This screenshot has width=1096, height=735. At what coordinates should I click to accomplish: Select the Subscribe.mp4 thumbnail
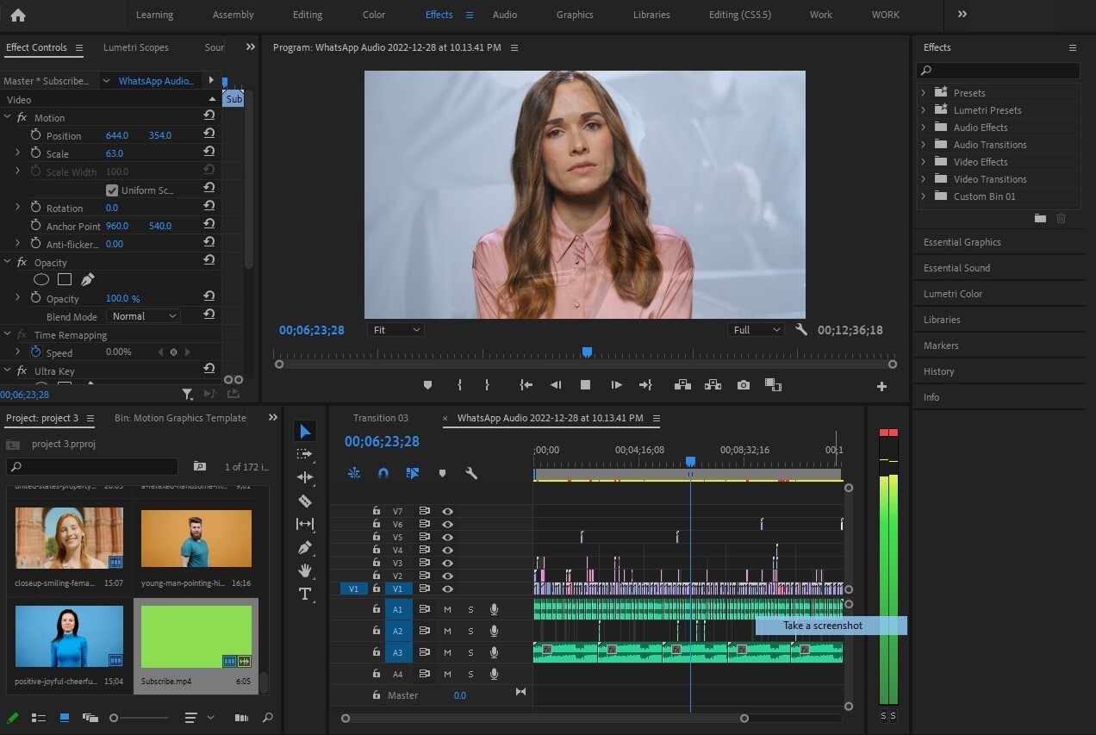tap(196, 636)
